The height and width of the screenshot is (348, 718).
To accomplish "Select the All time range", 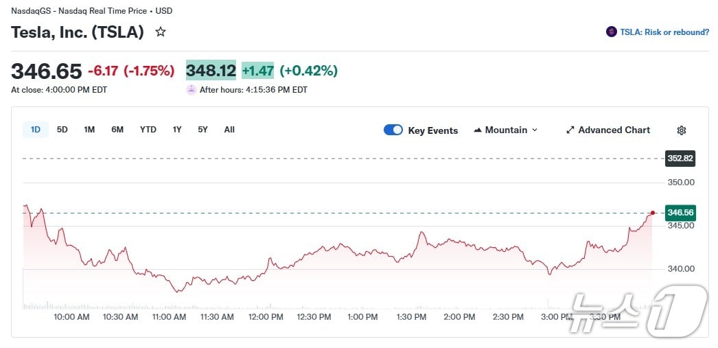I will point(229,129).
